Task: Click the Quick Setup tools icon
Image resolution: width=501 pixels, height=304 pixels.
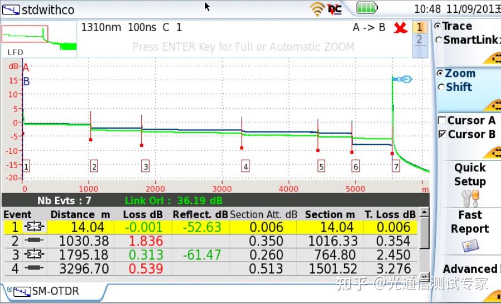Action: click(470, 198)
